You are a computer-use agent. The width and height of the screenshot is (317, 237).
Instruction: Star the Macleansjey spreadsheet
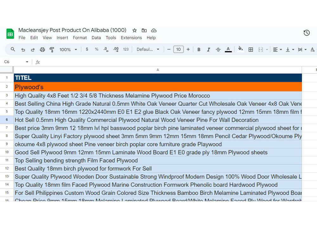(134, 30)
